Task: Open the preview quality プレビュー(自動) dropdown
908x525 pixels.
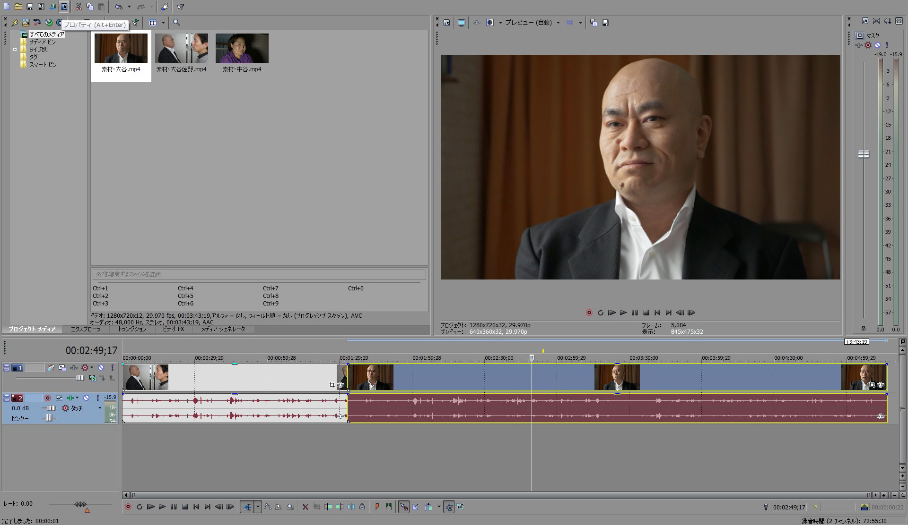Action: pyautogui.click(x=558, y=23)
